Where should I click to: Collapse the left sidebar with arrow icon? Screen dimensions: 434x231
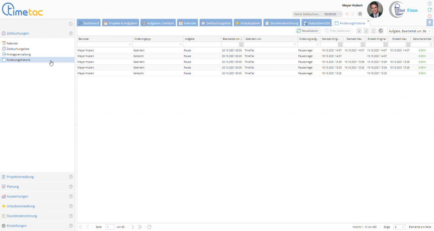pos(70,24)
